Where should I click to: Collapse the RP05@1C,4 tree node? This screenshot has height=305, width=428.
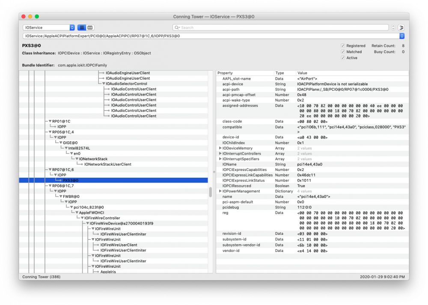point(50,132)
